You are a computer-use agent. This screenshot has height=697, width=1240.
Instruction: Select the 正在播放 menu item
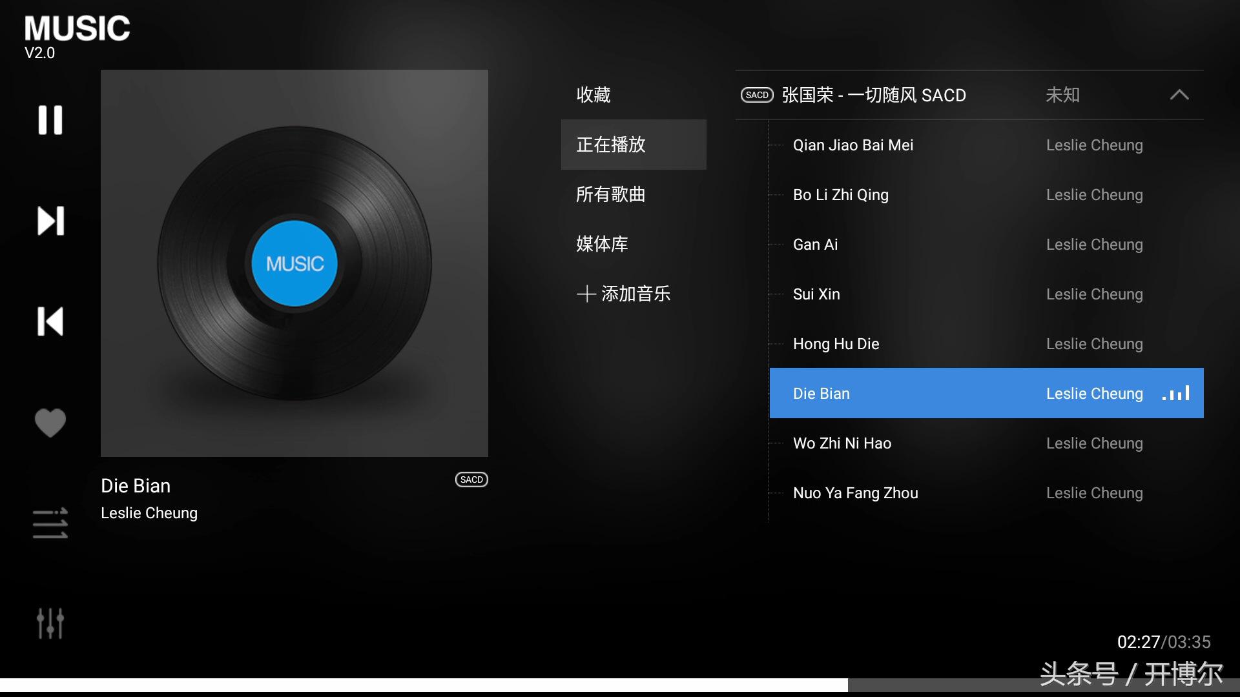pyautogui.click(x=634, y=145)
